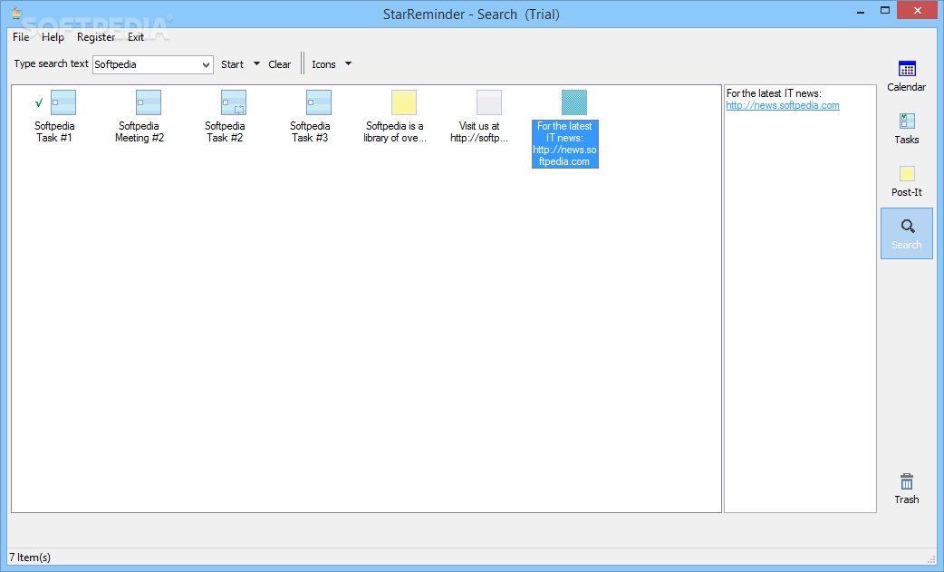Click the 'Type search text' label

pos(51,63)
